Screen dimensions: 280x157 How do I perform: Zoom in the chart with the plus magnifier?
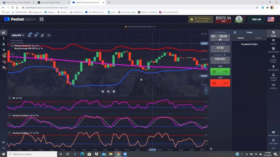(114, 92)
